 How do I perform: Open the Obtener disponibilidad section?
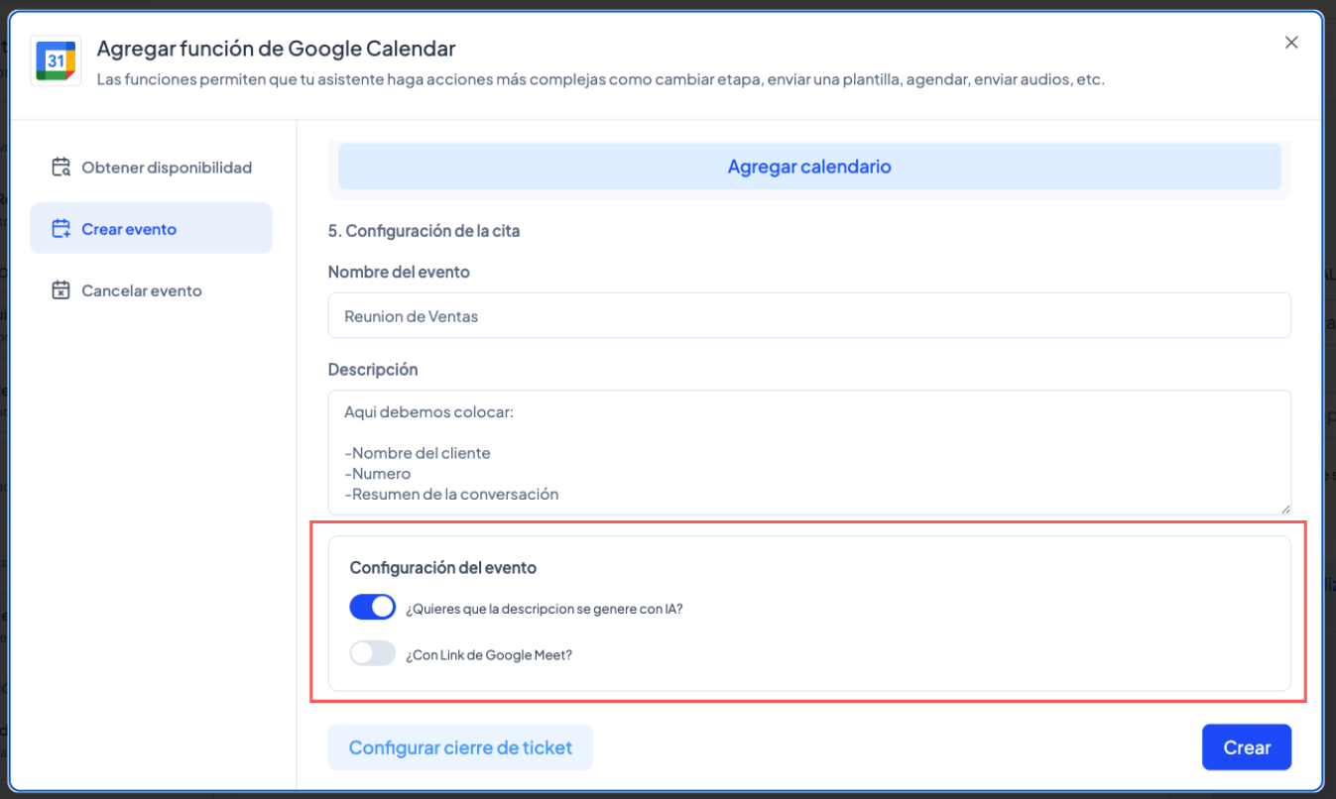[166, 168]
